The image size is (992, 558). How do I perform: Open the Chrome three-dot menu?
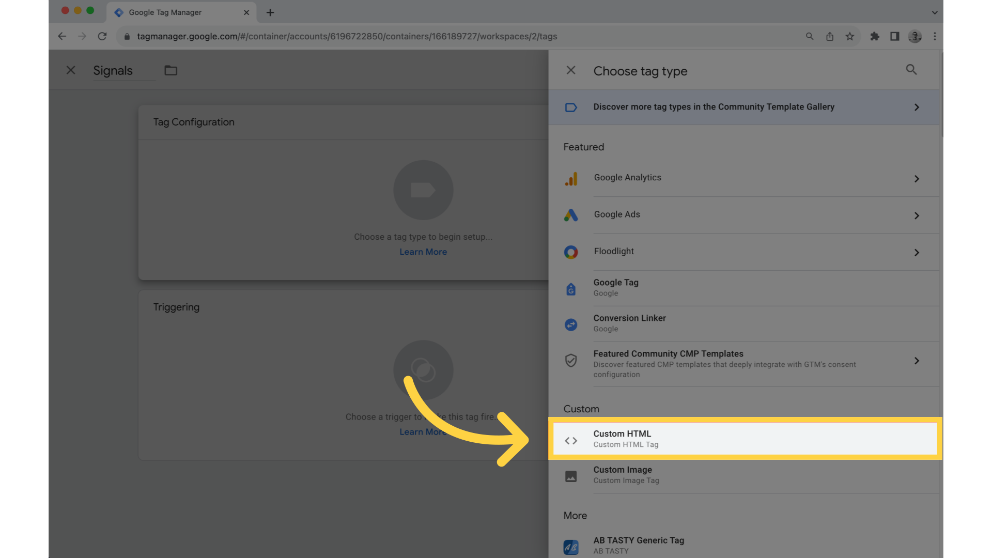[x=935, y=36]
